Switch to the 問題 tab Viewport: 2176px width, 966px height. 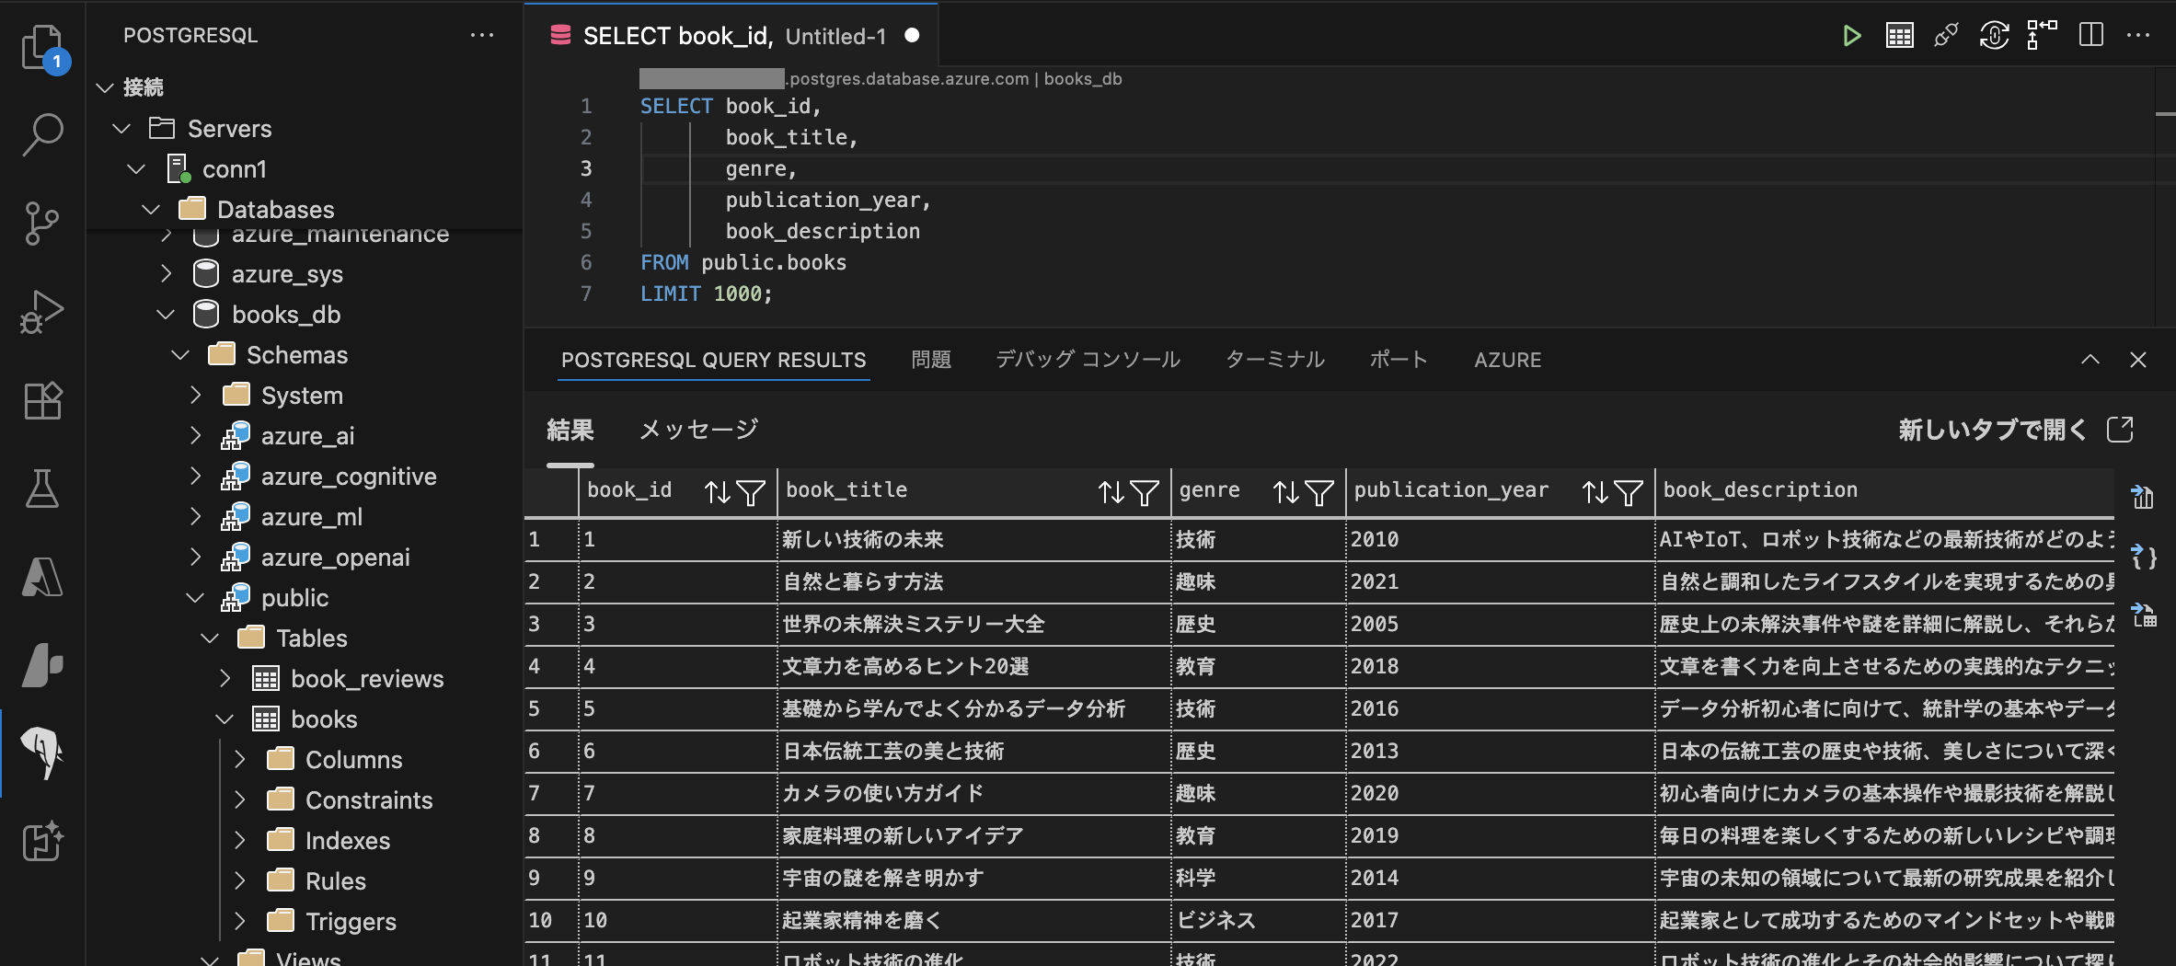click(931, 360)
